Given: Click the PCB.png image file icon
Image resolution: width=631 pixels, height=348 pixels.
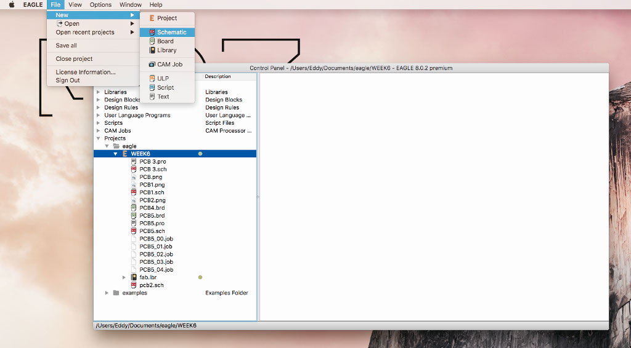Looking at the screenshot, I should click(134, 177).
